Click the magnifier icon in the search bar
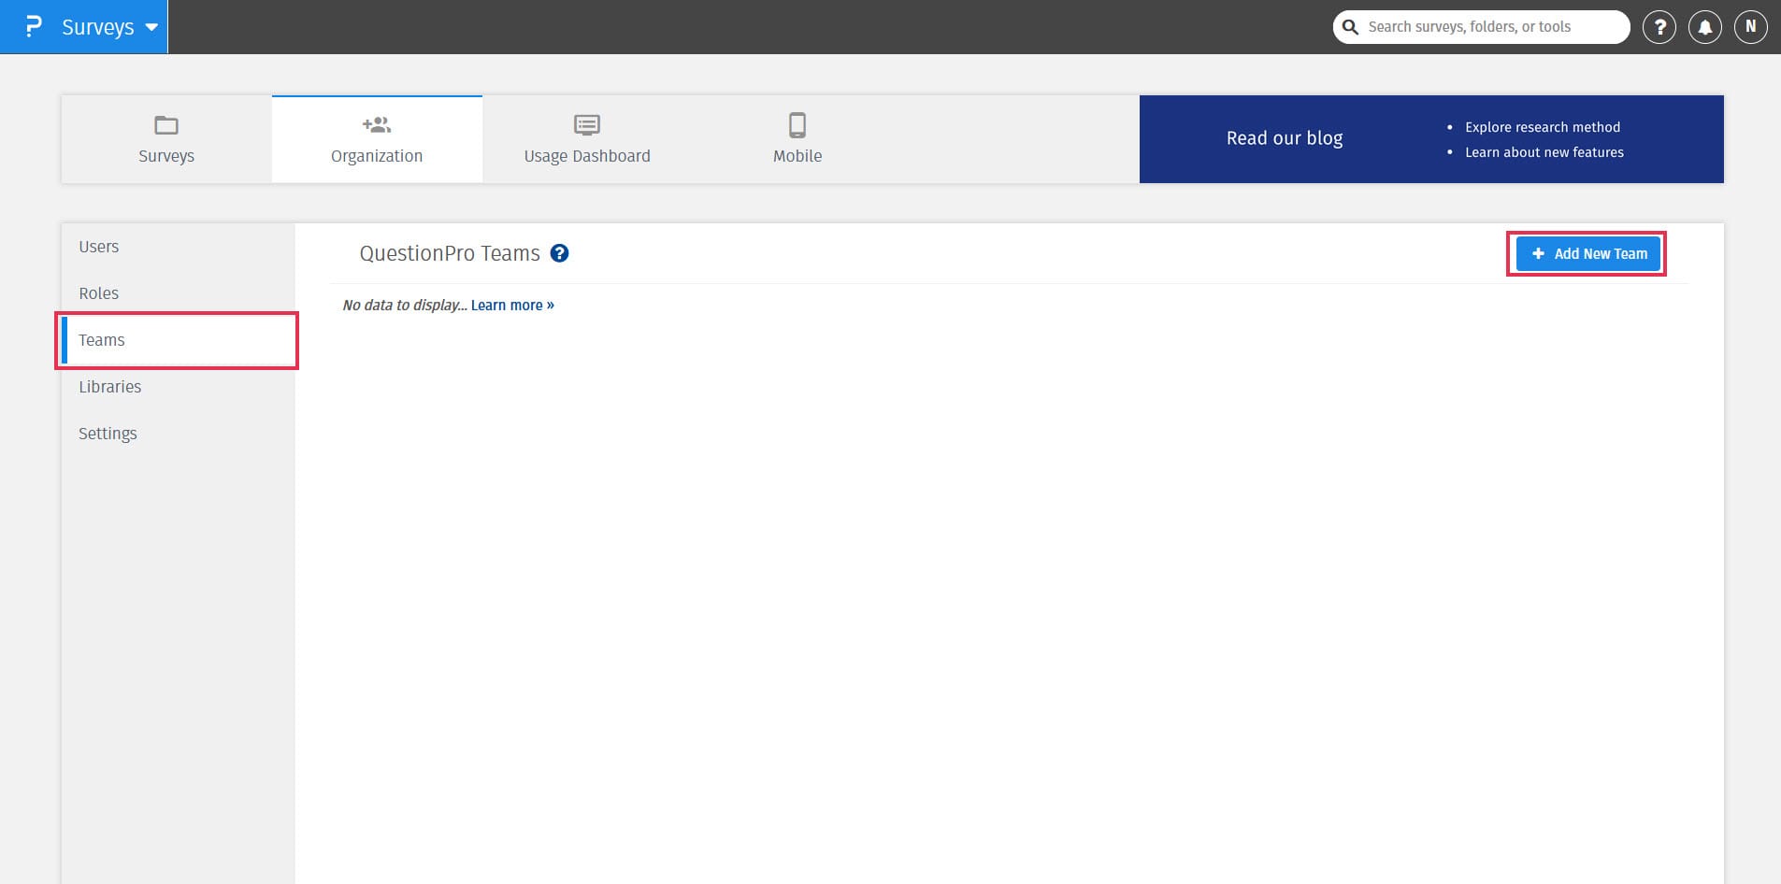1781x884 pixels. (x=1349, y=26)
